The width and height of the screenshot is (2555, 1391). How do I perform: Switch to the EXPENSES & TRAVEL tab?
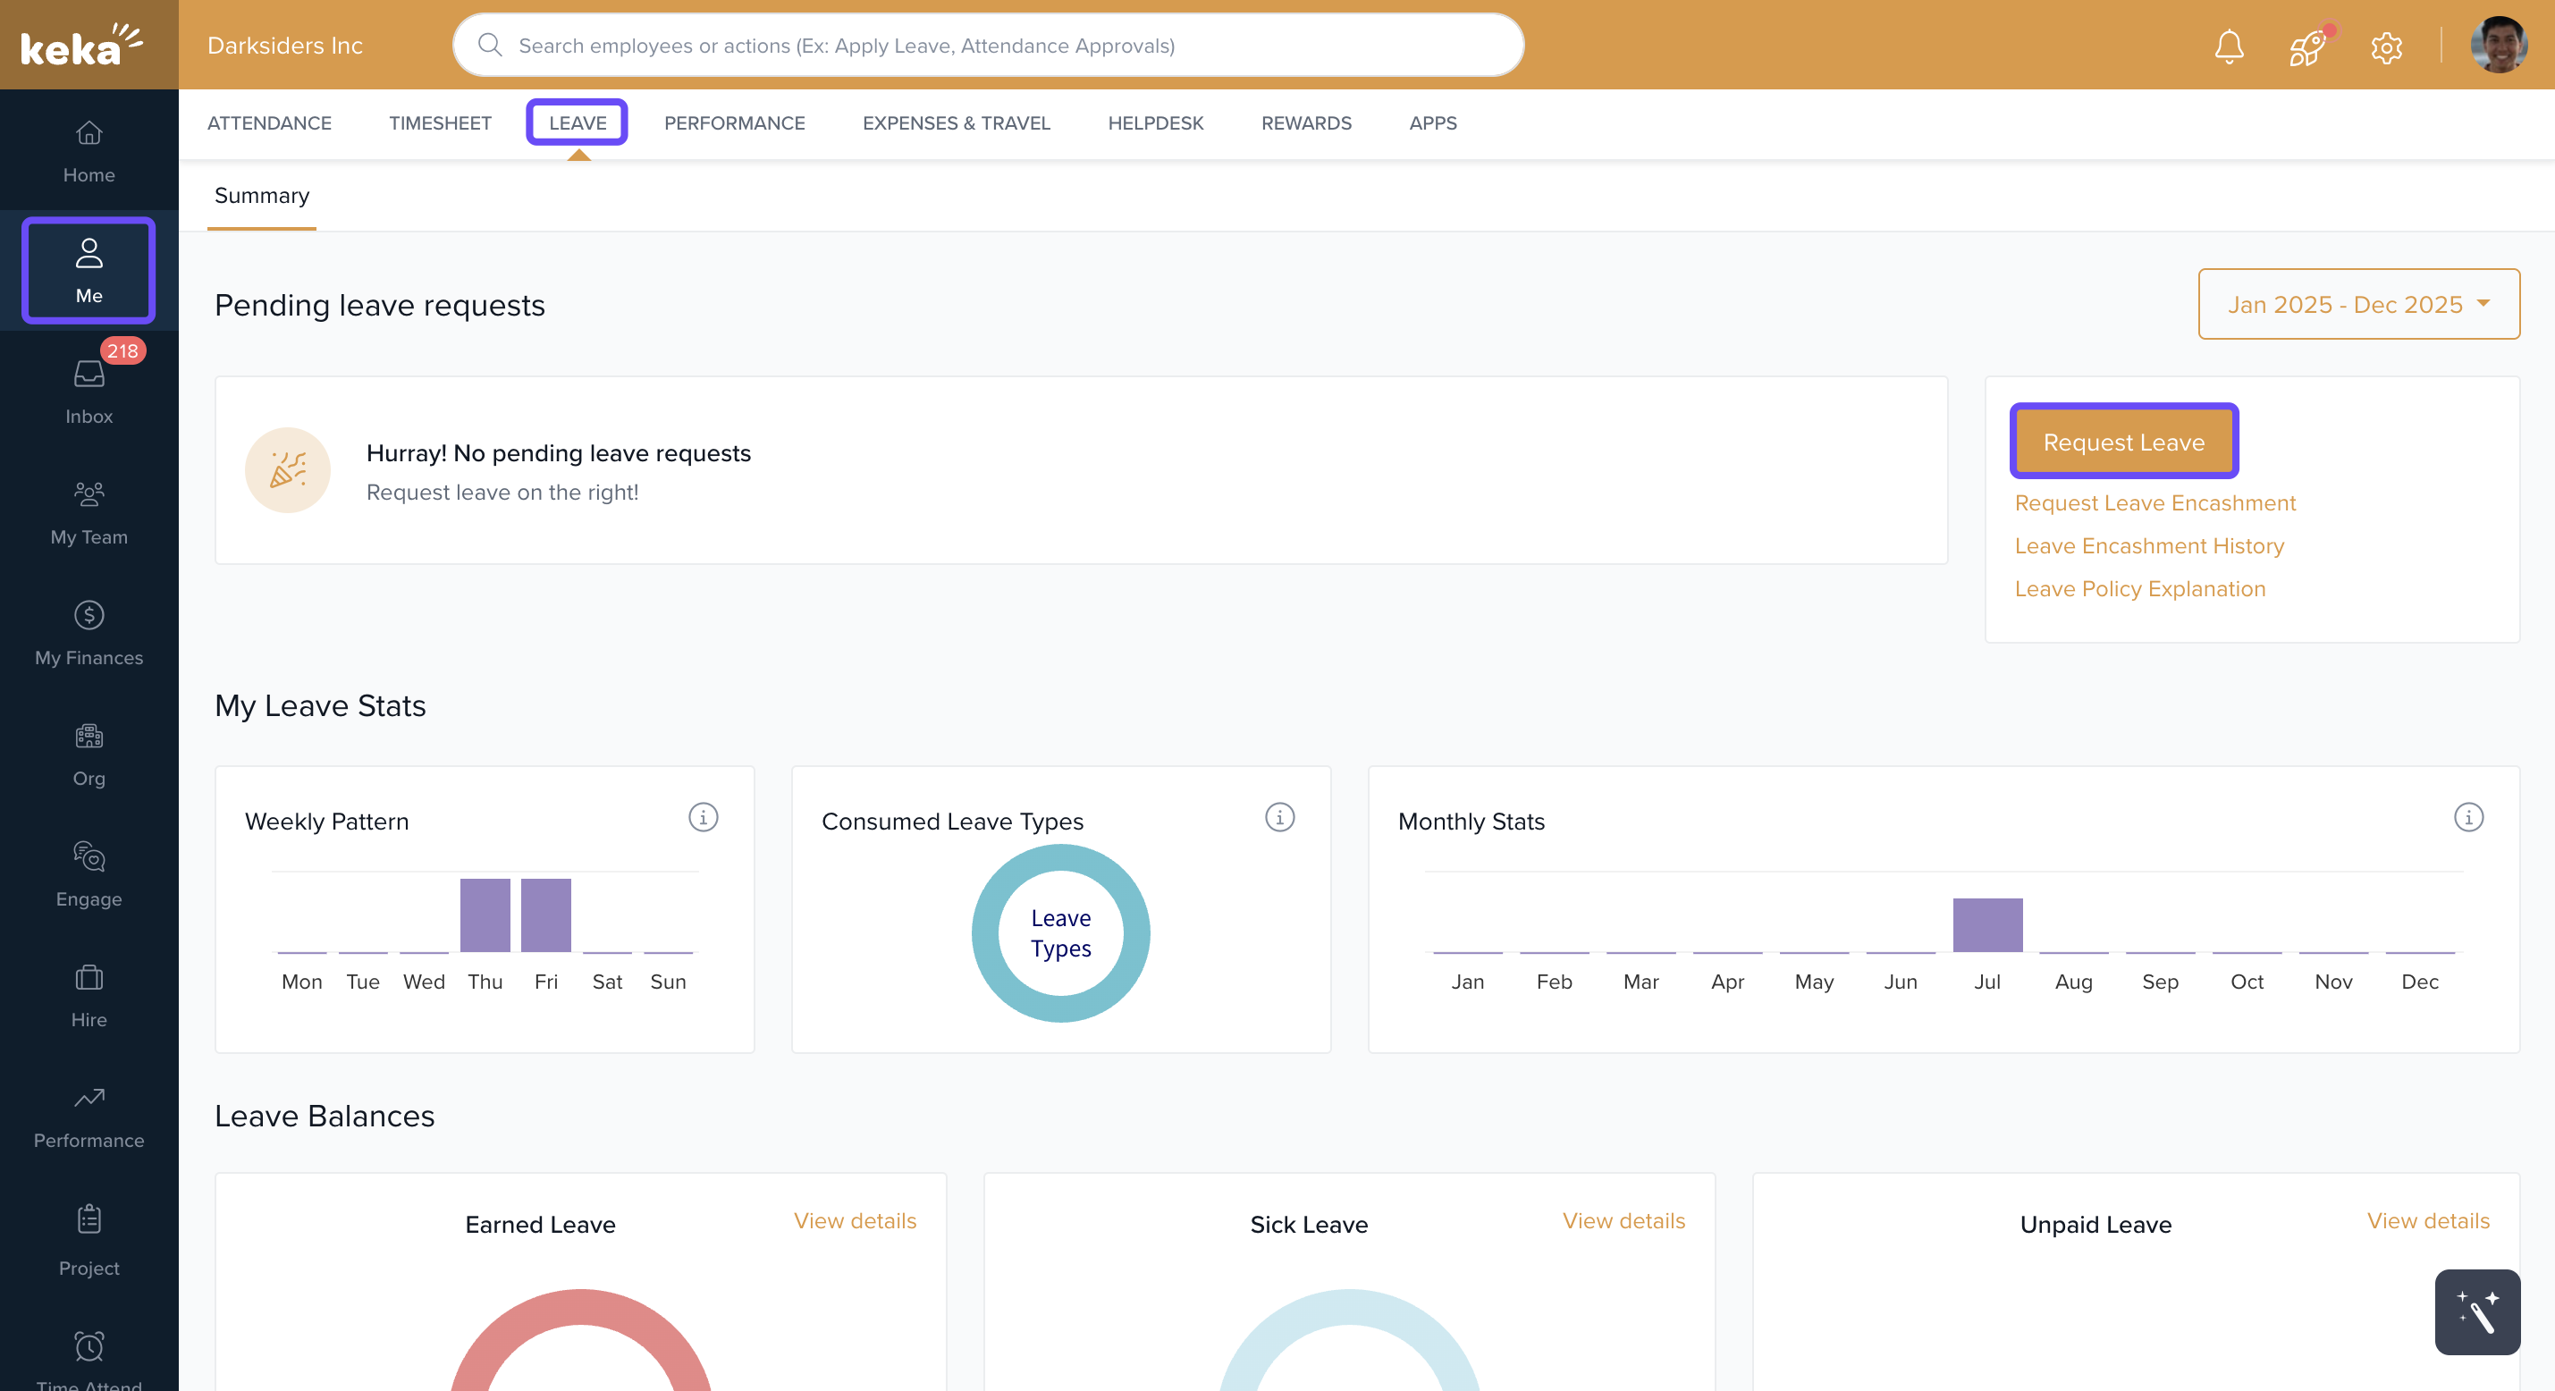click(x=957, y=123)
